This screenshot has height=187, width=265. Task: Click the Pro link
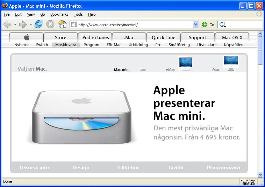pyautogui.click(x=158, y=45)
